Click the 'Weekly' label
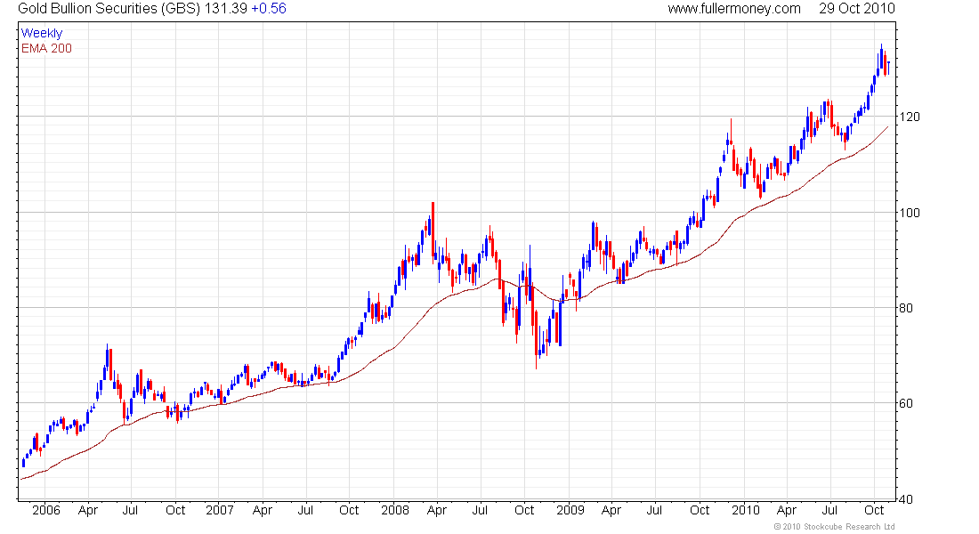 tap(42, 34)
